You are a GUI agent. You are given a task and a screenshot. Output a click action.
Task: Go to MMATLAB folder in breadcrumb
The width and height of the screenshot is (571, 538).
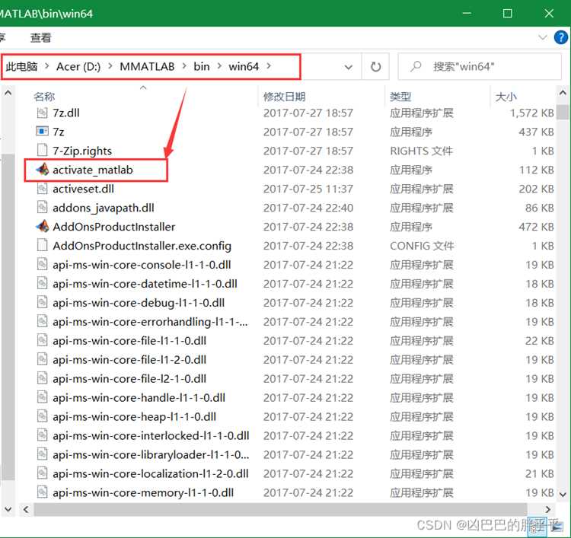147,66
